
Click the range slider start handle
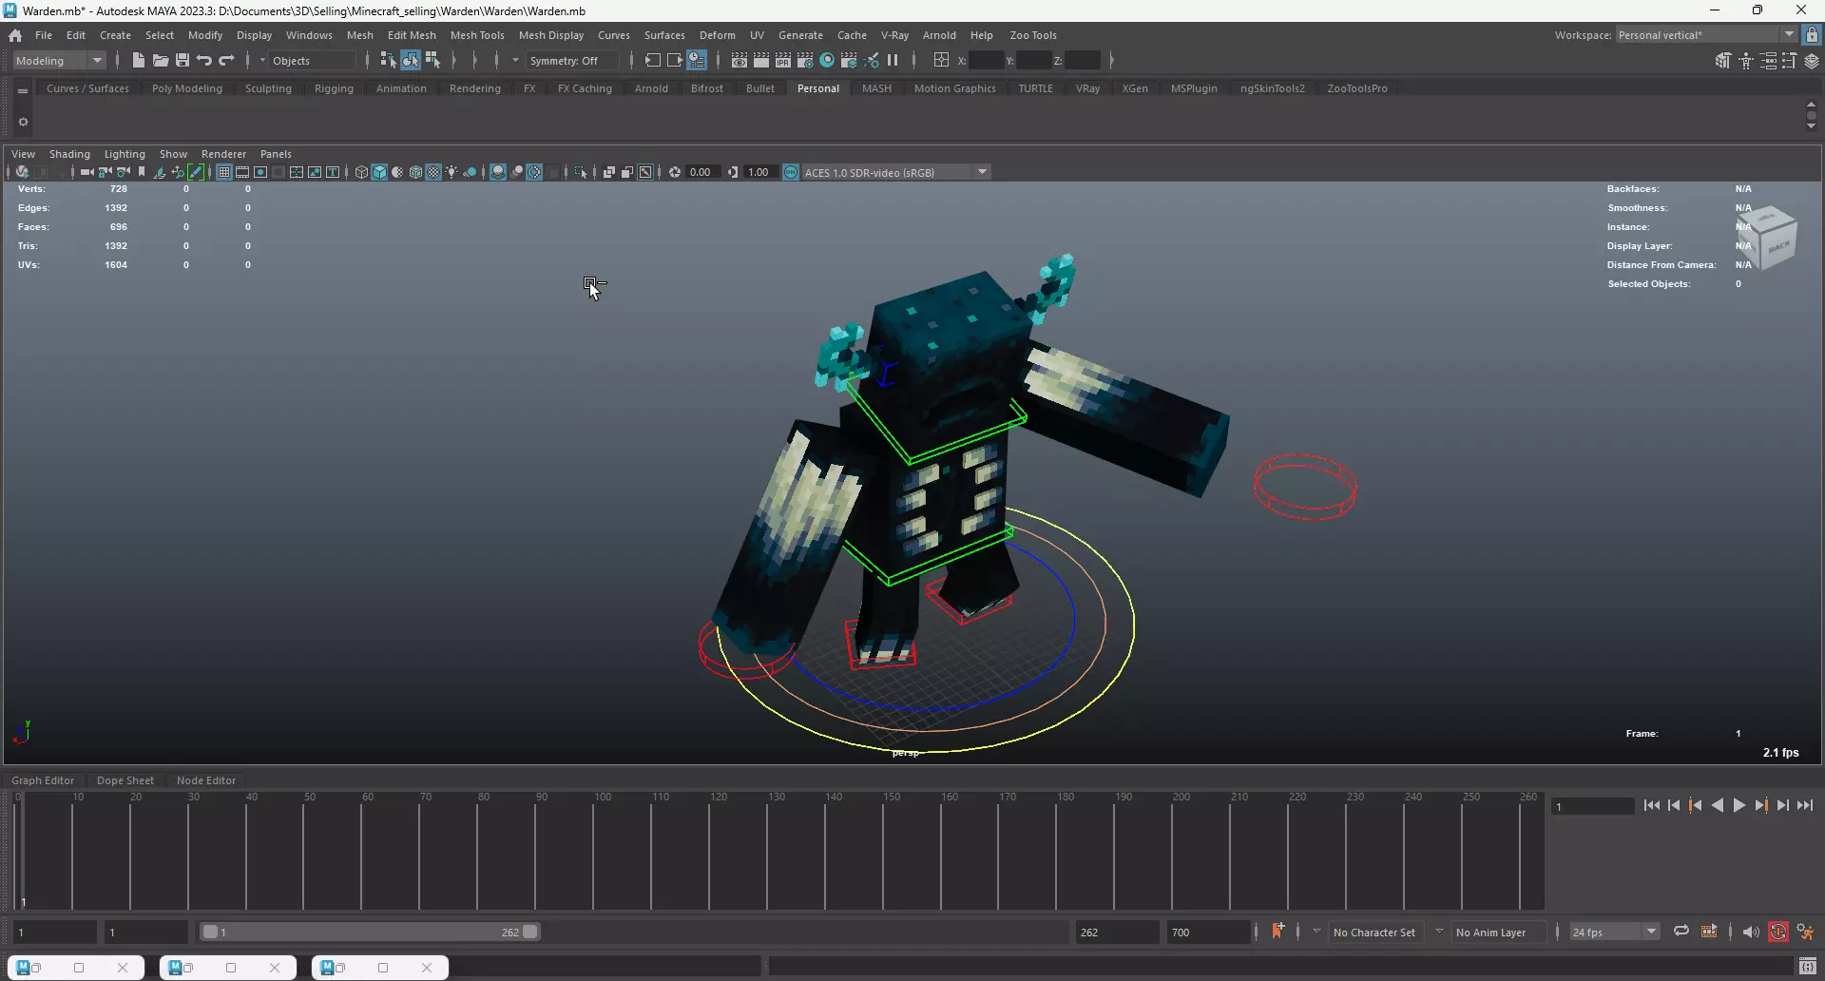pos(210,932)
